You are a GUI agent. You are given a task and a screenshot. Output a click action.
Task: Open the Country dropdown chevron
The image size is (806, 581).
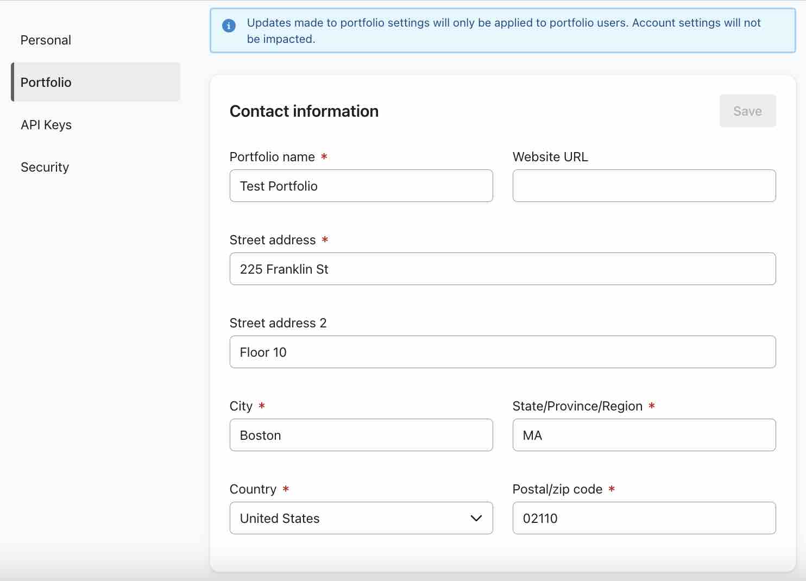point(476,518)
